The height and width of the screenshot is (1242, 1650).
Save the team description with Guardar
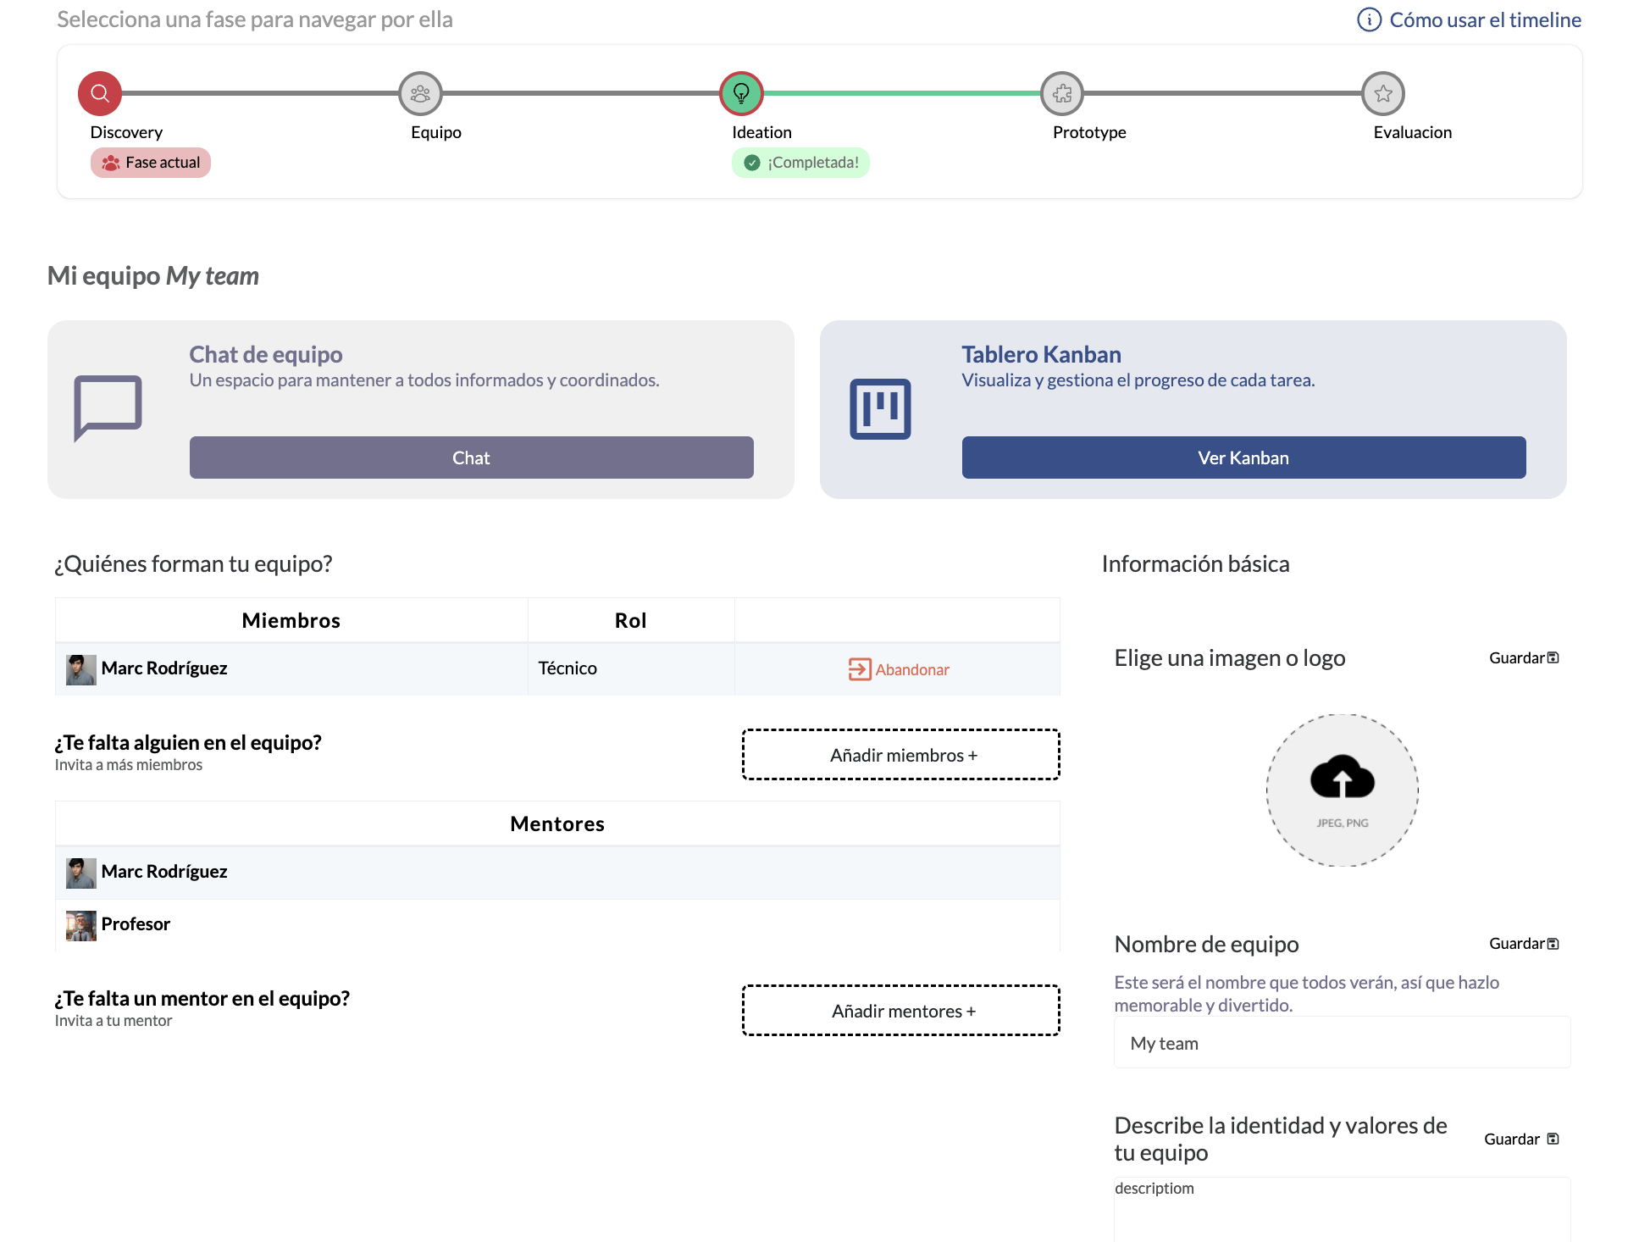[1520, 1139]
